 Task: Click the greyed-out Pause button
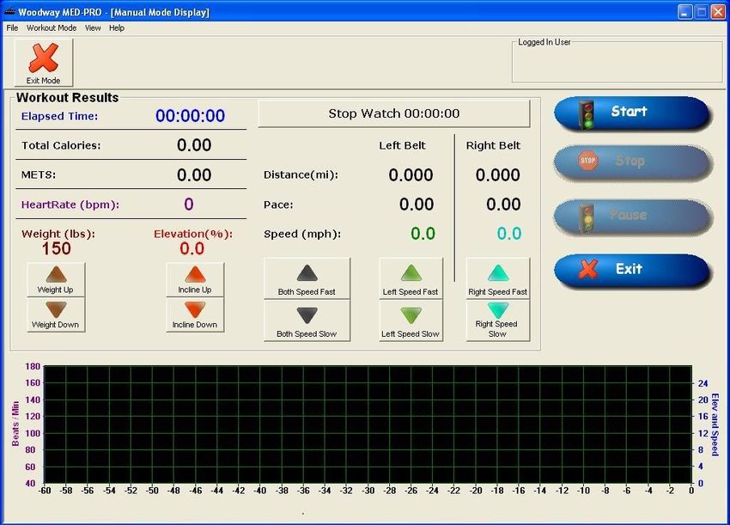point(632,216)
